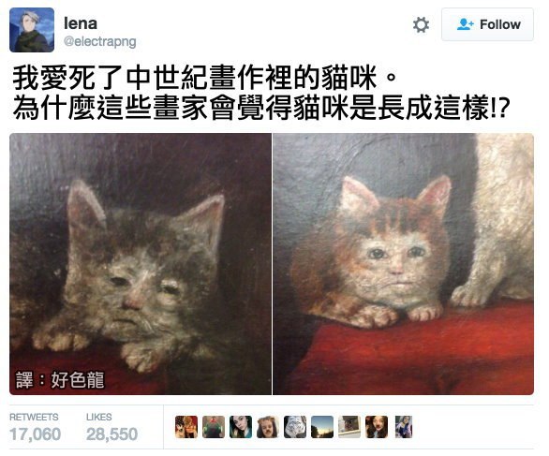This screenshot has height=456, width=549.
Task: Open fourth liker avatar in row
Action: (x=268, y=427)
